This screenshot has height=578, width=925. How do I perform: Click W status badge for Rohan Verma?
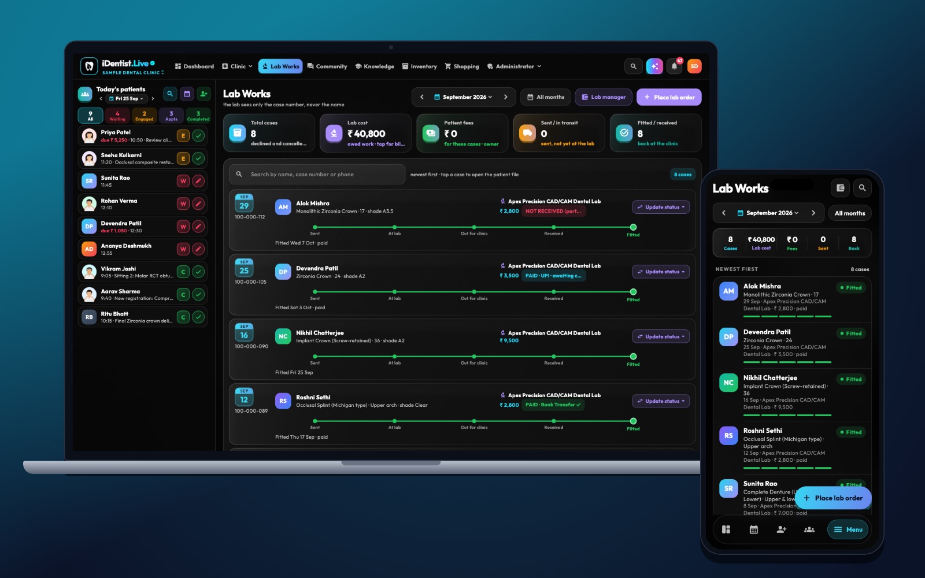tap(183, 203)
